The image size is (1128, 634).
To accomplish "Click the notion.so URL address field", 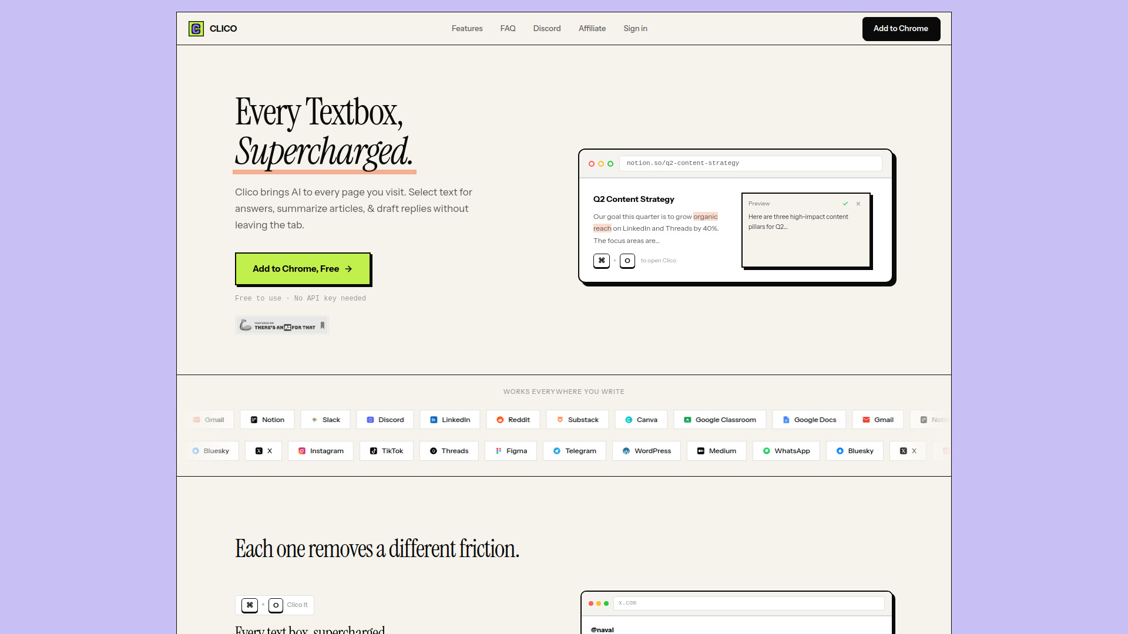I will [750, 163].
